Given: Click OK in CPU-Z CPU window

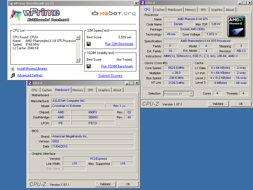Looking at the screenshot, I should coord(241,104).
